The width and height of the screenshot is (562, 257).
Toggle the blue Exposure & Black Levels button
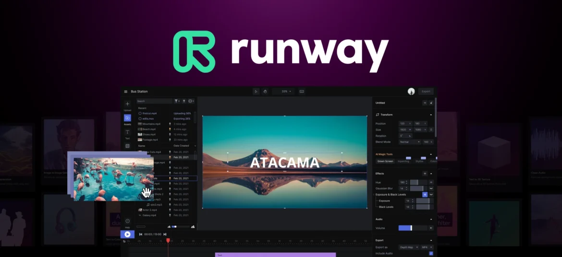(425, 194)
